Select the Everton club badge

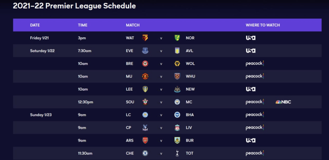point(145,51)
